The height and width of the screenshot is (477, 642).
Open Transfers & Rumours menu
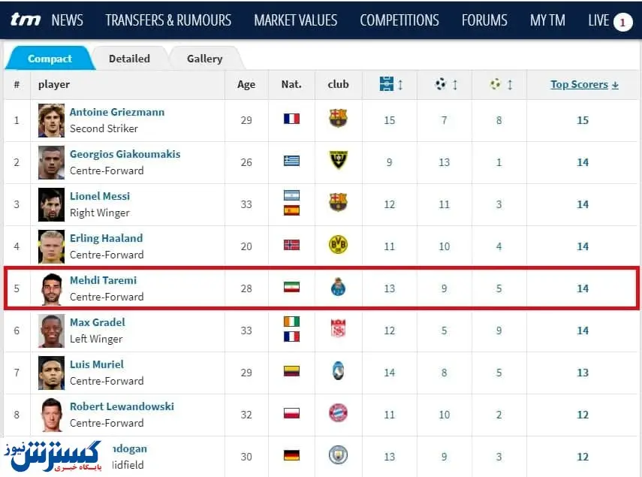(x=168, y=20)
